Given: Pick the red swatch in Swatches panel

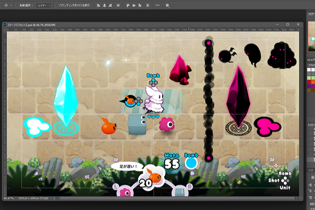Looking at the screenshot, I should click(309, 81).
